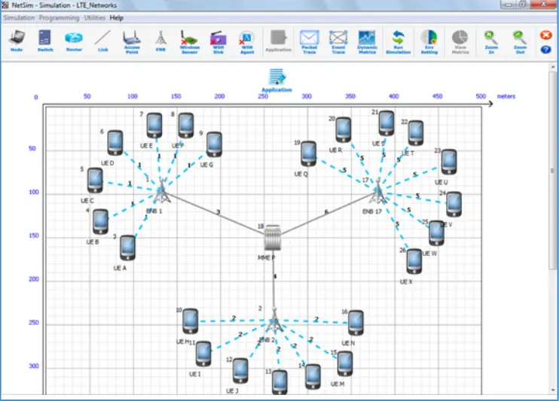Enable Packet Trace option
559x401 pixels.
[x=310, y=40]
